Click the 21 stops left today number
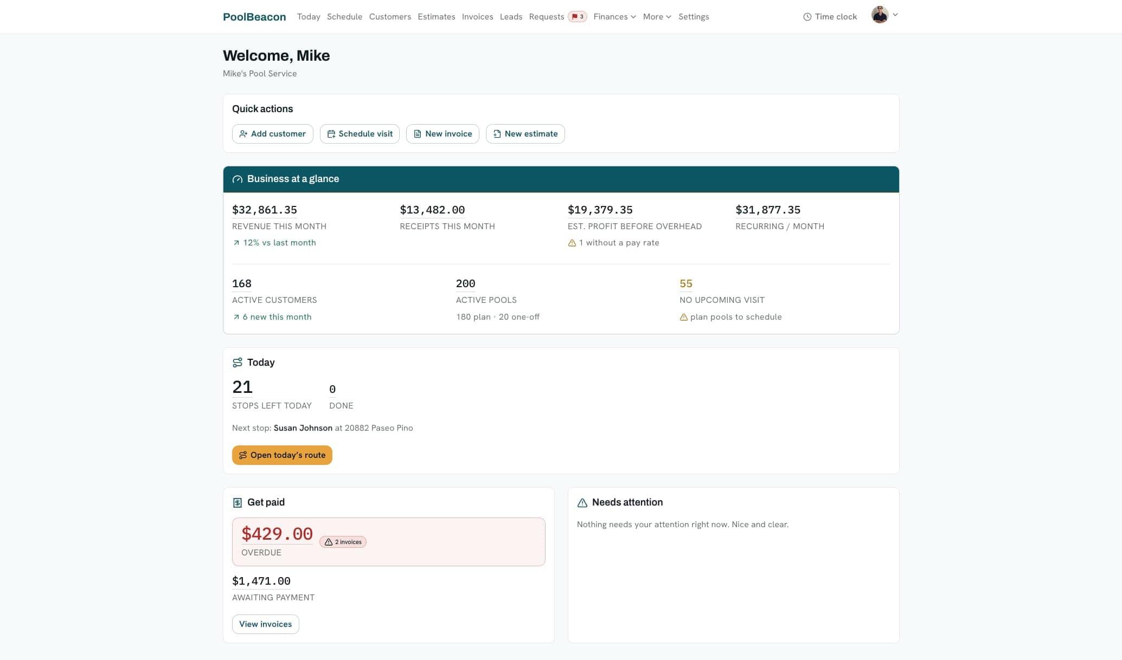Image resolution: width=1122 pixels, height=660 pixels. [242, 387]
